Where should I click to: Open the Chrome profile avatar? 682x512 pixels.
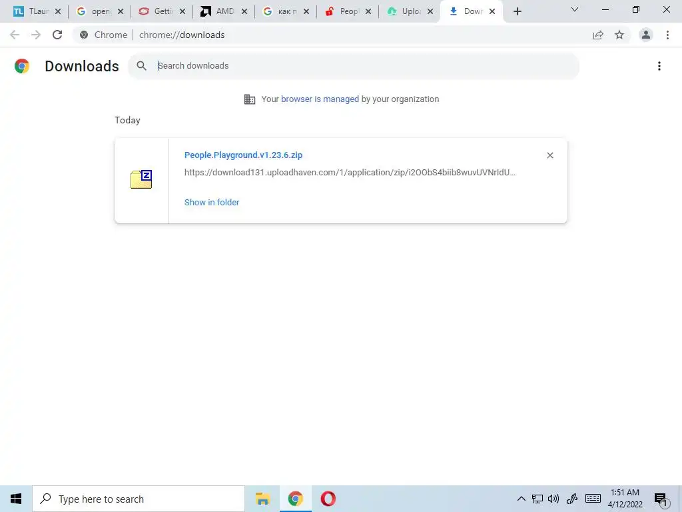coord(646,35)
